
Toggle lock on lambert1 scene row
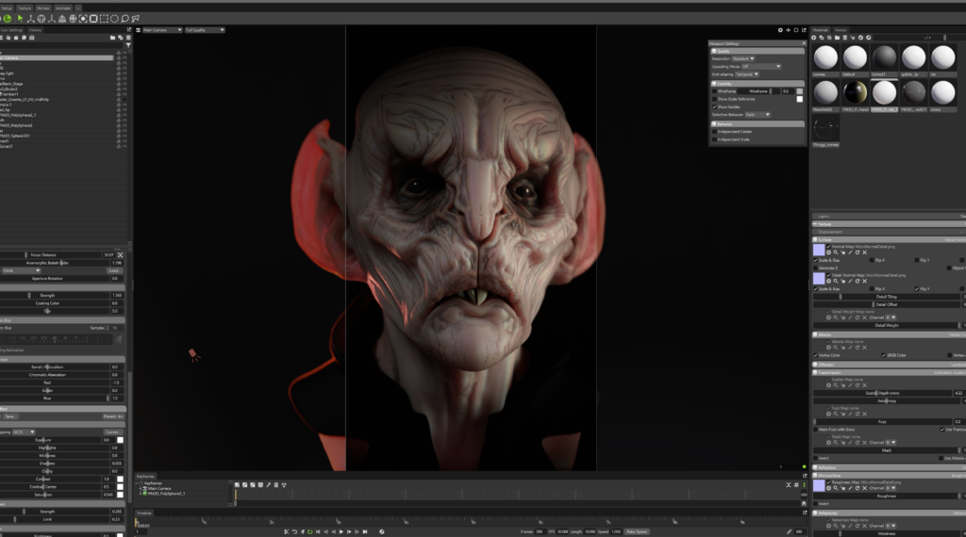[x=118, y=93]
